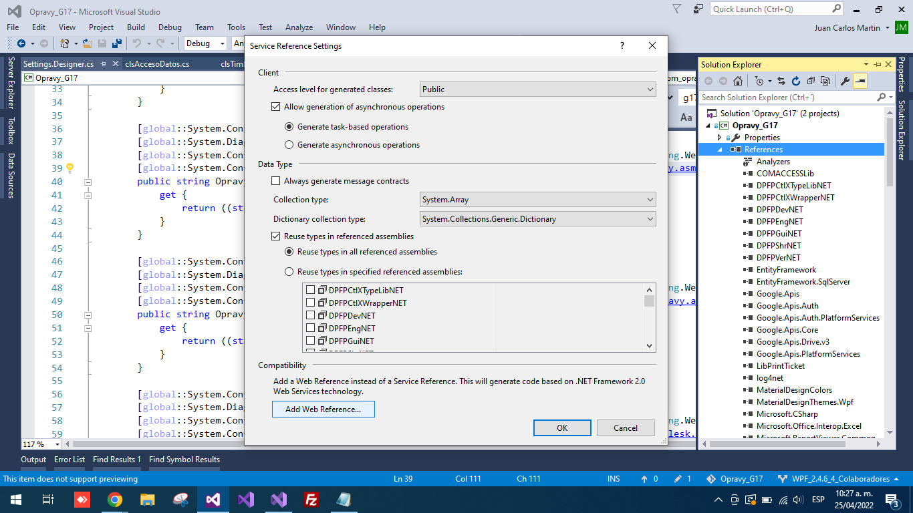Collapse the Opravy_G17 project node
Screen dimensions: 913x513
click(x=708, y=126)
